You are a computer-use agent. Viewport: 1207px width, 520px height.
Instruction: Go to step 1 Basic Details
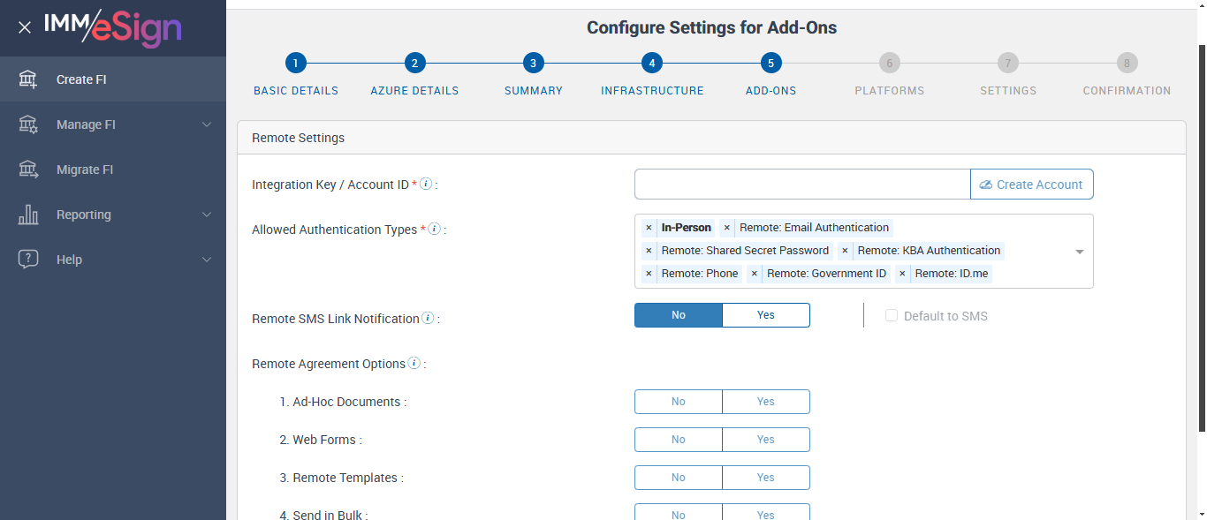coord(295,63)
